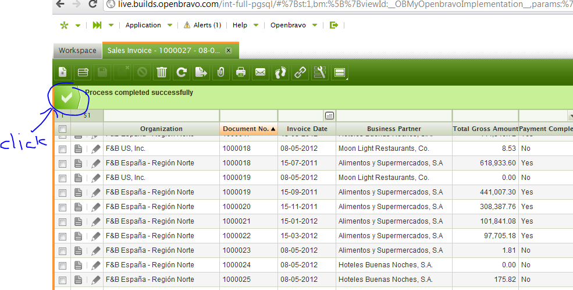Image resolution: width=573 pixels, height=290 pixels.
Task: Click the trash can Delete icon
Action: click(162, 72)
